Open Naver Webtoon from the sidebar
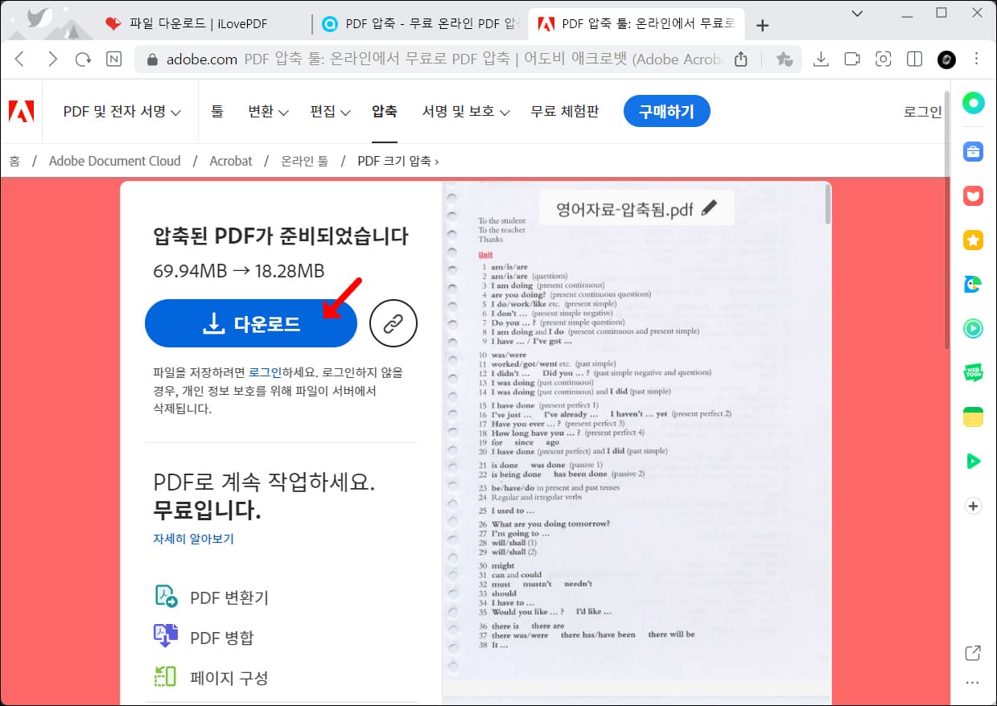The height and width of the screenshot is (706, 997). tap(973, 372)
